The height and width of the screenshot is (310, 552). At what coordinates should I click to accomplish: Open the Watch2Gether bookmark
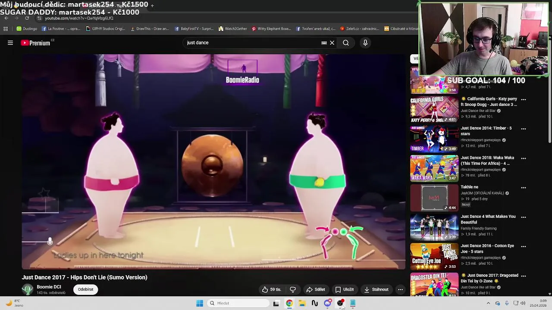click(x=233, y=29)
